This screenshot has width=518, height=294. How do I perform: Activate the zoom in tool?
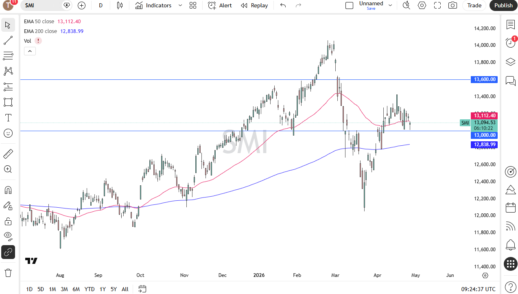[x=8, y=169]
